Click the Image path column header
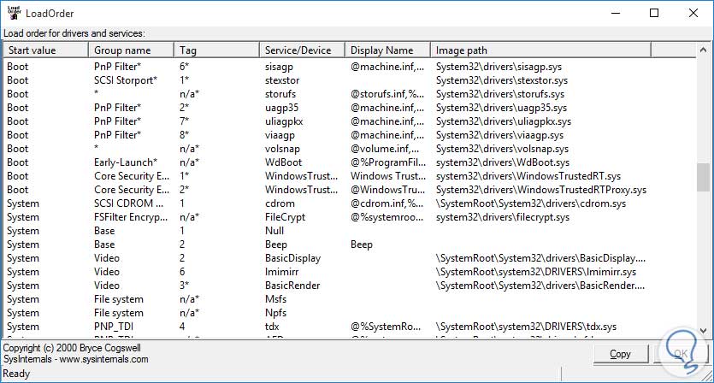This screenshot has height=383, width=714. pyautogui.click(x=541, y=50)
